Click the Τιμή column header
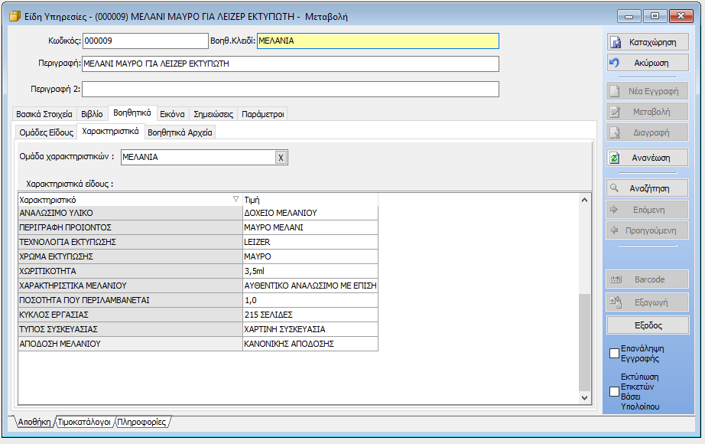Viewport: 705px width, 444px height. click(310, 200)
